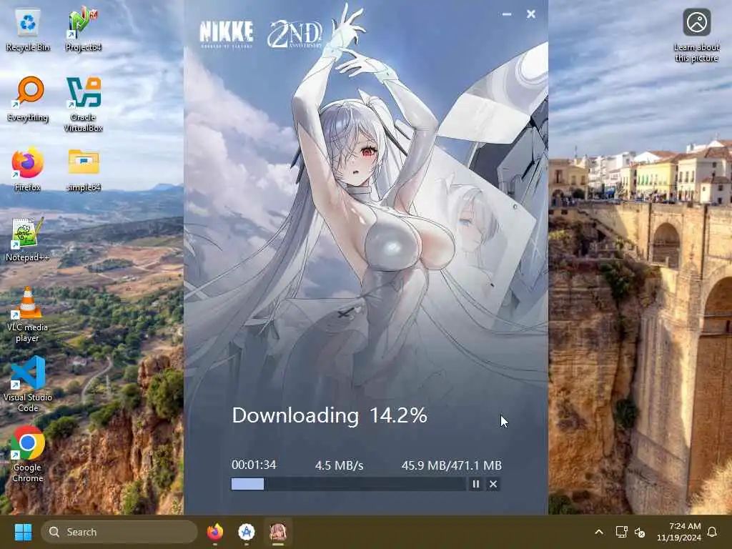Select the Oracle VirtualBox shortcut

point(83,105)
